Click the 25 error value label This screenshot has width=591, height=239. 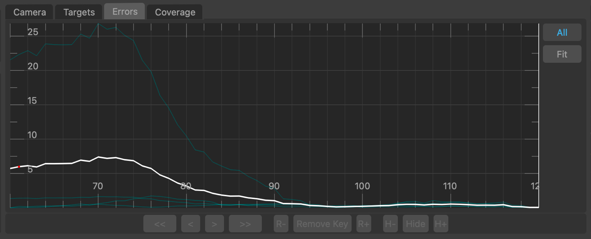pos(33,32)
